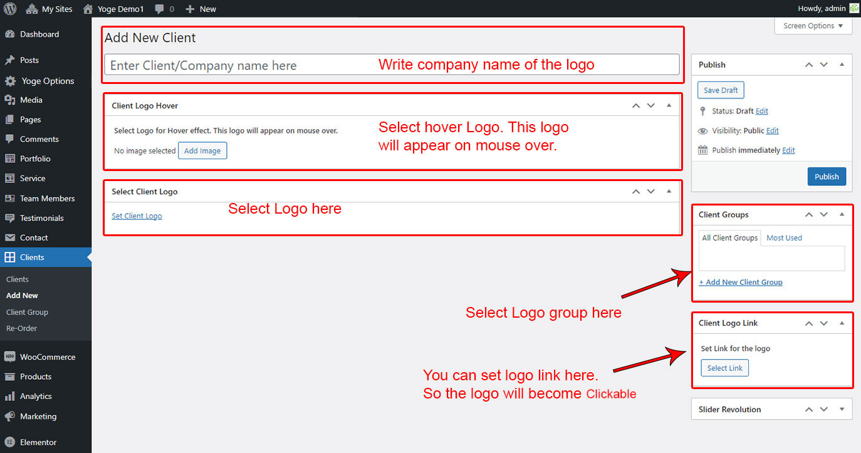Click the Set Client Logo link
The height and width of the screenshot is (453, 861).
coord(137,216)
